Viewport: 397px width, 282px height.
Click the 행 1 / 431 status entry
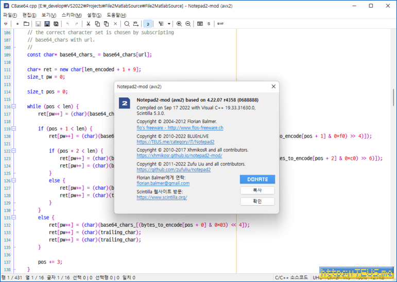coord(12,278)
